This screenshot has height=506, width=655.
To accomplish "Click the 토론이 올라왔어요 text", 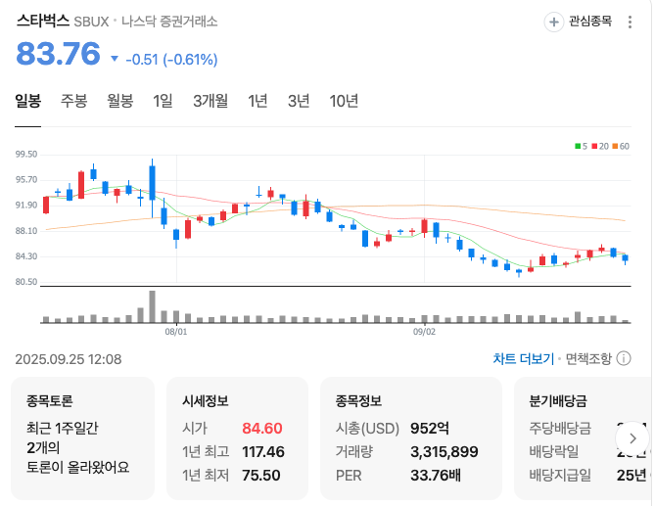I will [78, 467].
